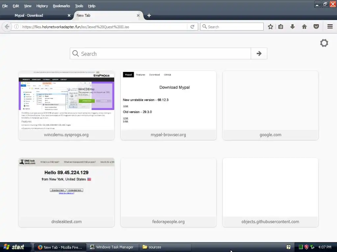Viewport: 337px width, 252px height.
Task: Go to the Home page icon
Action: [x=304, y=27]
